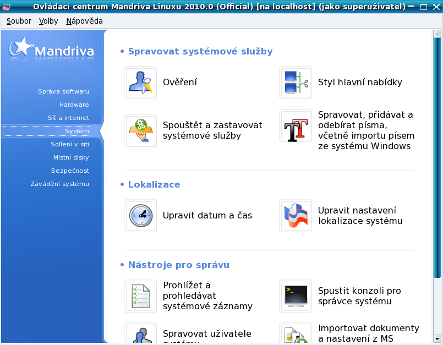Click the scrollbar track below the thumb
This screenshot has height=345, width=443.
[x=437, y=306]
